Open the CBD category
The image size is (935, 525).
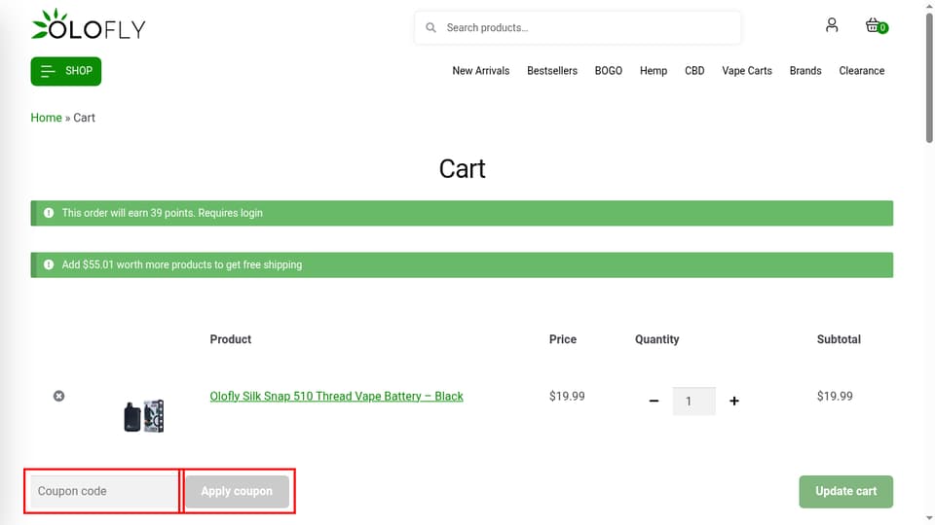pyautogui.click(x=694, y=71)
